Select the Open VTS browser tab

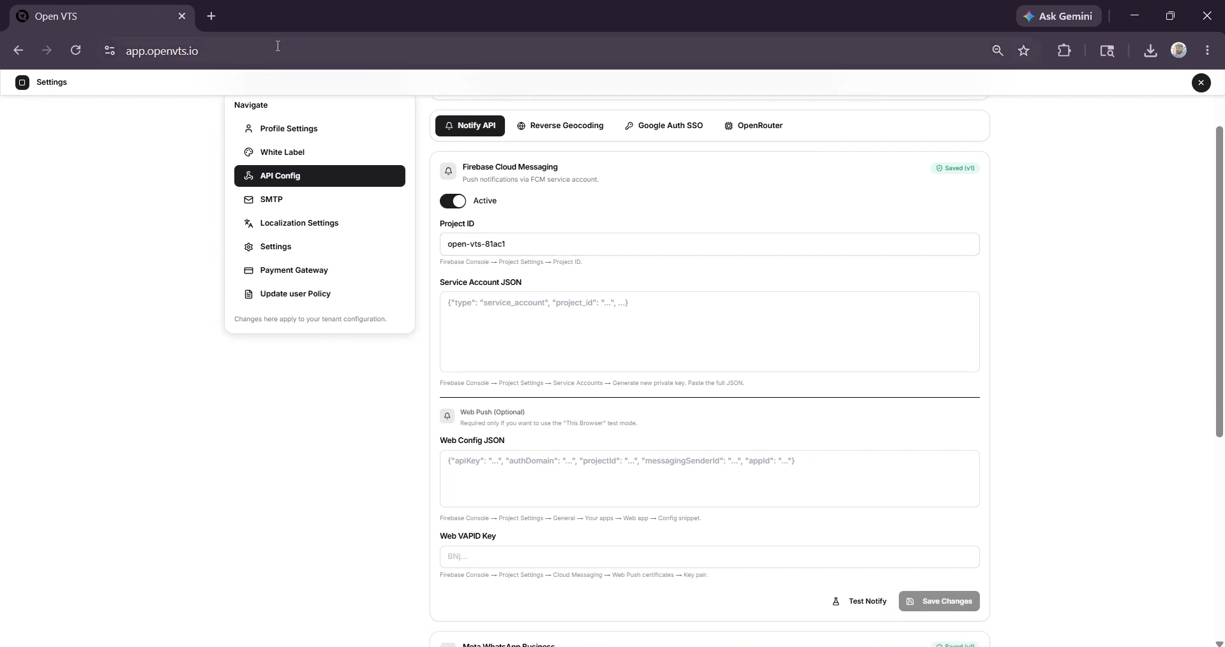[x=101, y=16]
